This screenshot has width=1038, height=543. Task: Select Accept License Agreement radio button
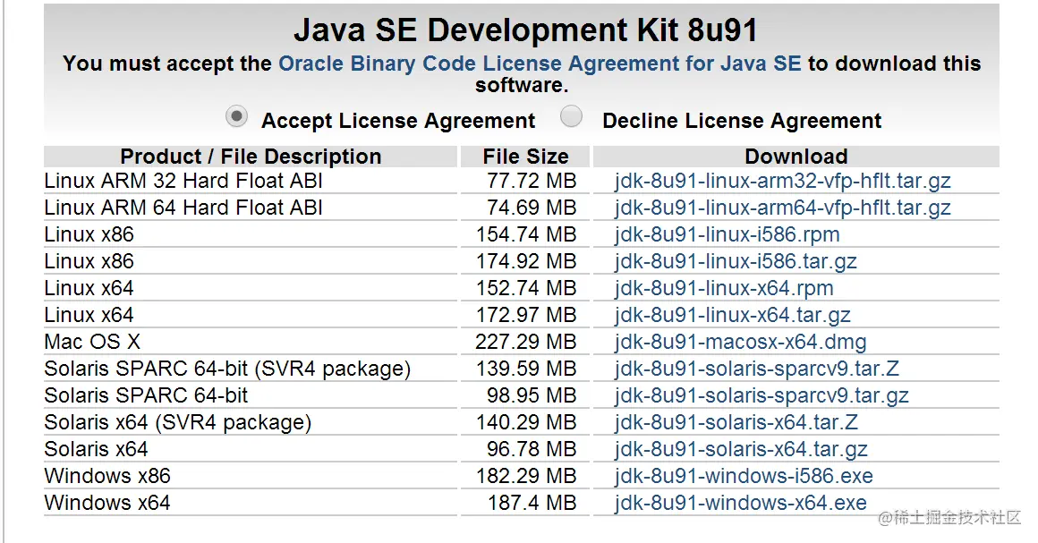[x=236, y=116]
